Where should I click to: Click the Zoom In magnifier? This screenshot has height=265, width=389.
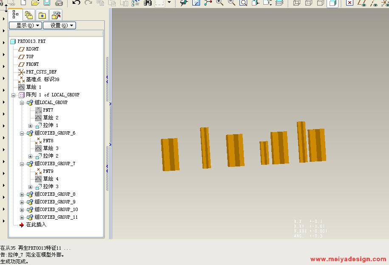[220, 3]
